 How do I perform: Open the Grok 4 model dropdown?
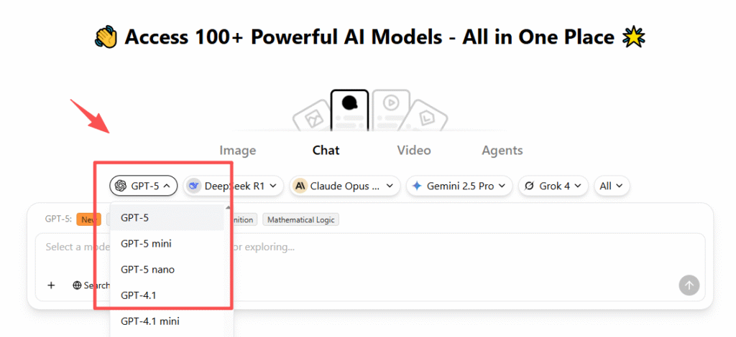tap(553, 186)
